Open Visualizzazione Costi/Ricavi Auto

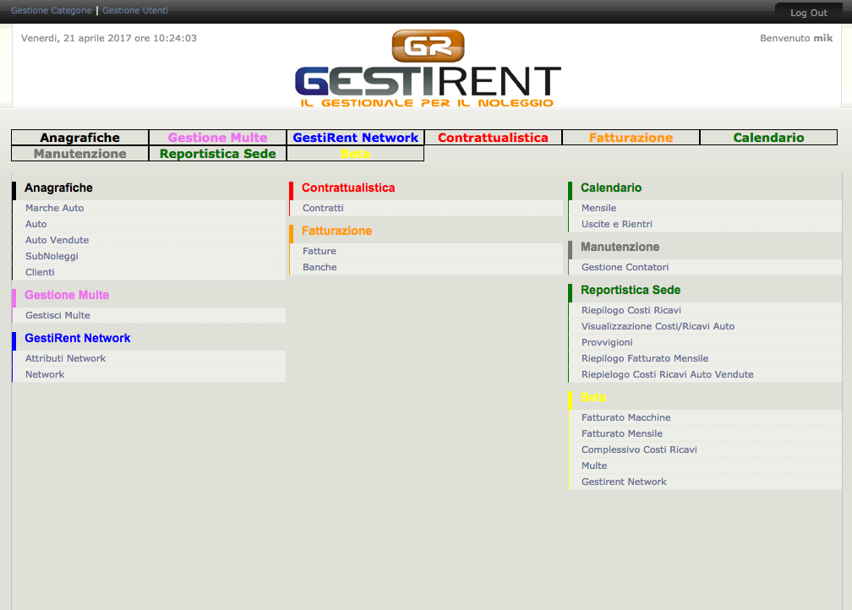658,326
